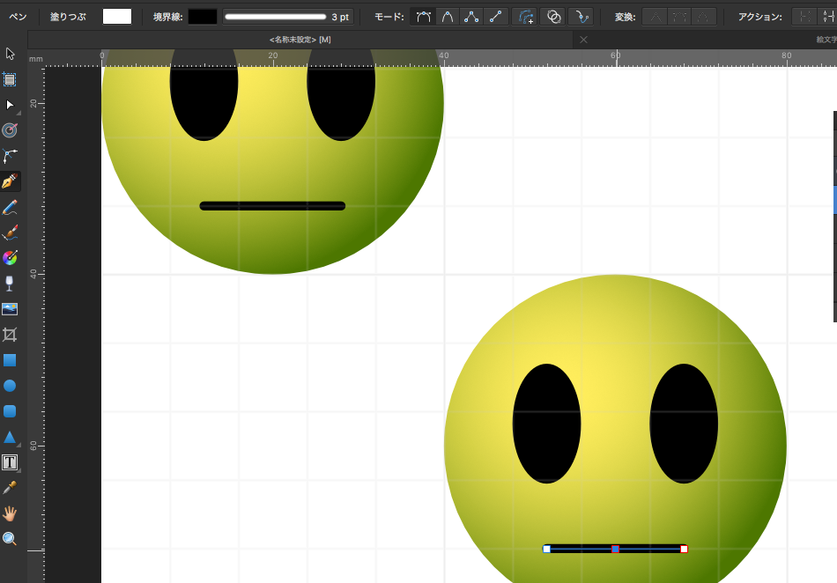The width and height of the screenshot is (837, 583).
Task: Select the Place Image tool
Action: pyautogui.click(x=10, y=309)
